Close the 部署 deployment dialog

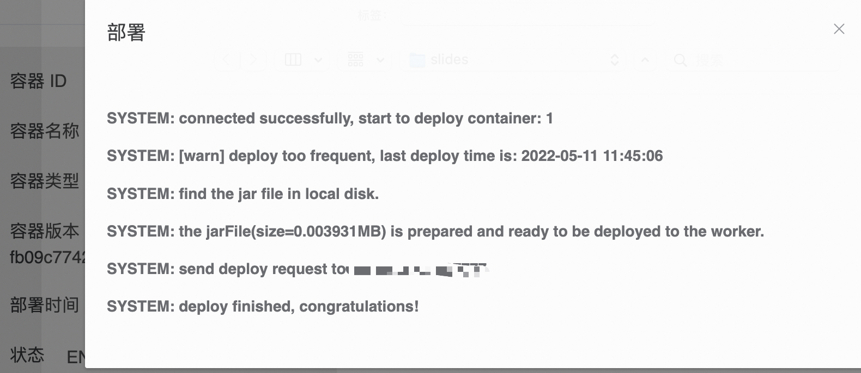839,29
